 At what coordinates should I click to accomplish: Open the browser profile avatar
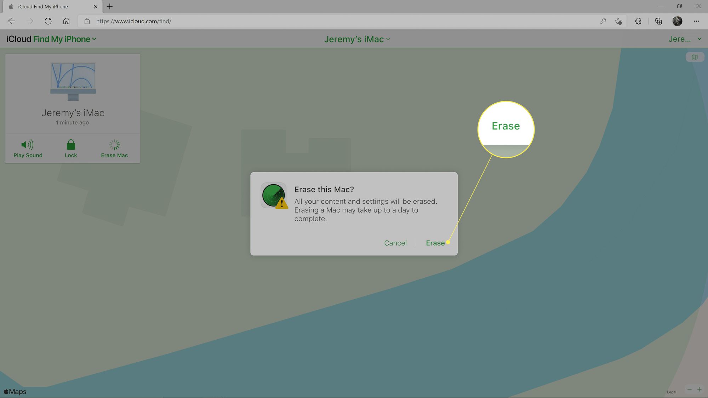tap(677, 21)
